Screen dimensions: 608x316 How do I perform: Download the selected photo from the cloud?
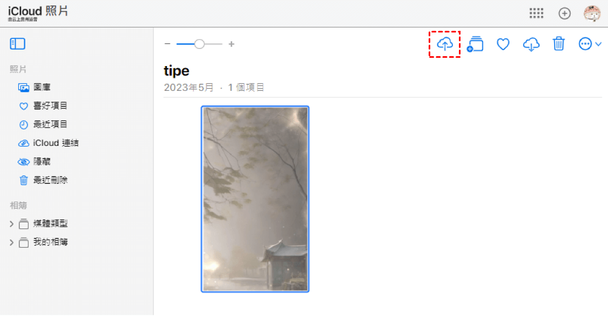tap(531, 44)
